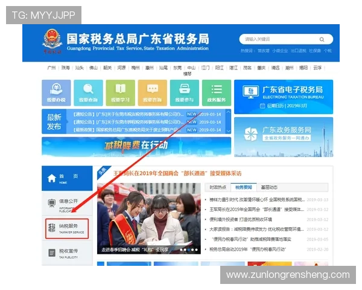Click the home icon beside 首页

[52, 178]
